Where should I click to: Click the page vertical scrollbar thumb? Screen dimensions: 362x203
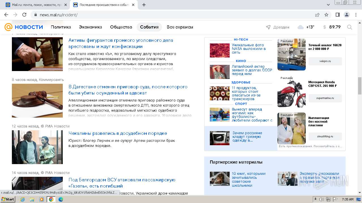coord(360,86)
